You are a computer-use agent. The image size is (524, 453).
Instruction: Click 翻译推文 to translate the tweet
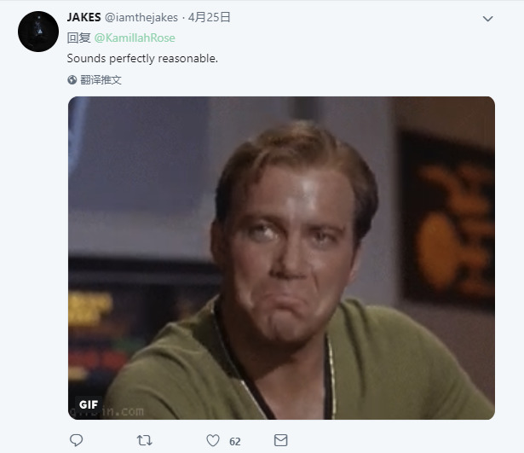(101, 80)
